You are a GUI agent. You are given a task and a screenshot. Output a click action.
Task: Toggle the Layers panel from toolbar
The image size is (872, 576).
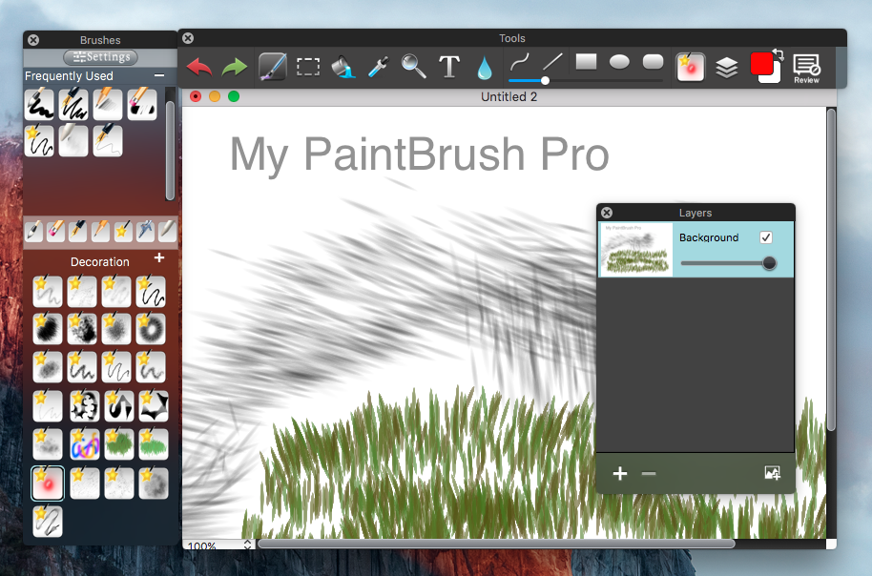(x=726, y=68)
